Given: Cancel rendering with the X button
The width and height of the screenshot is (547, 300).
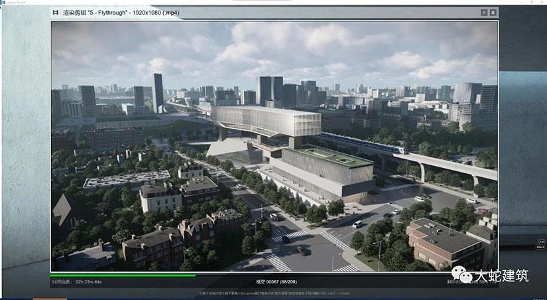Looking at the screenshot, I should (493, 13).
